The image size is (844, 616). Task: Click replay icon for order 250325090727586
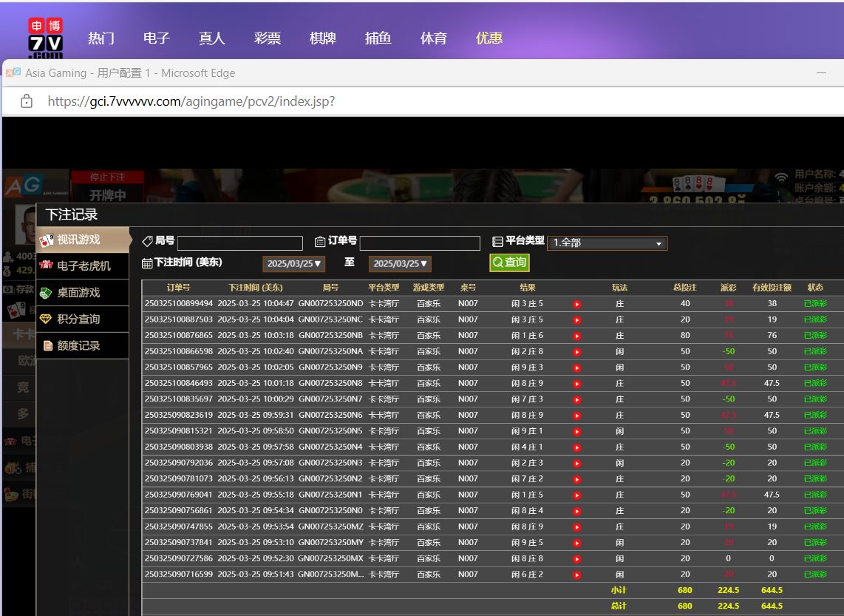pyautogui.click(x=577, y=559)
